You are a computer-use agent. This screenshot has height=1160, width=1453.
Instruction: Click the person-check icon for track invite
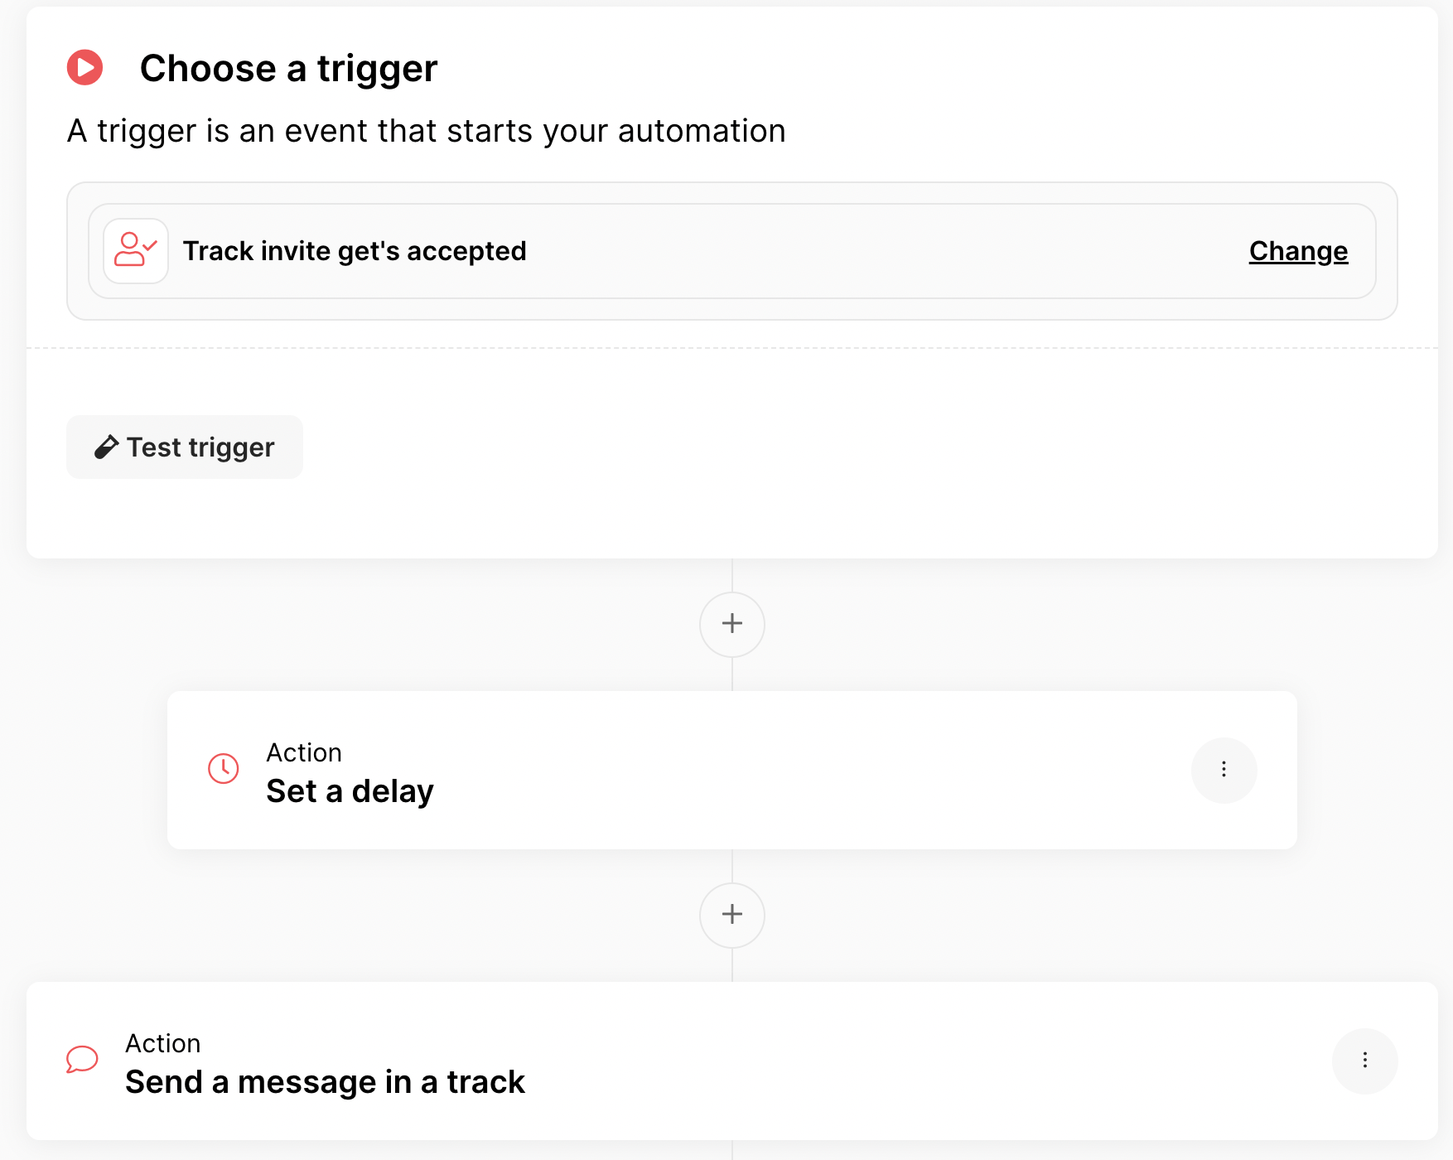[x=136, y=251]
